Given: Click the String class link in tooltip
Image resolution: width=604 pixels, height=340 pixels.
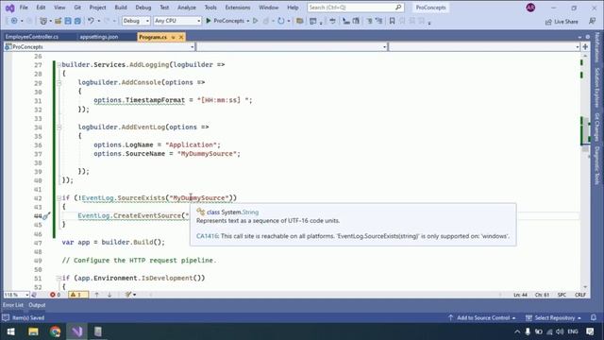Looking at the screenshot, I should (x=250, y=212).
